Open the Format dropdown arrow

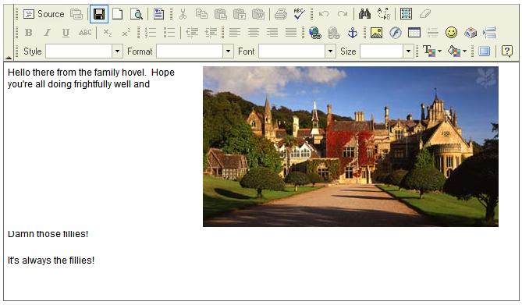coord(228,51)
